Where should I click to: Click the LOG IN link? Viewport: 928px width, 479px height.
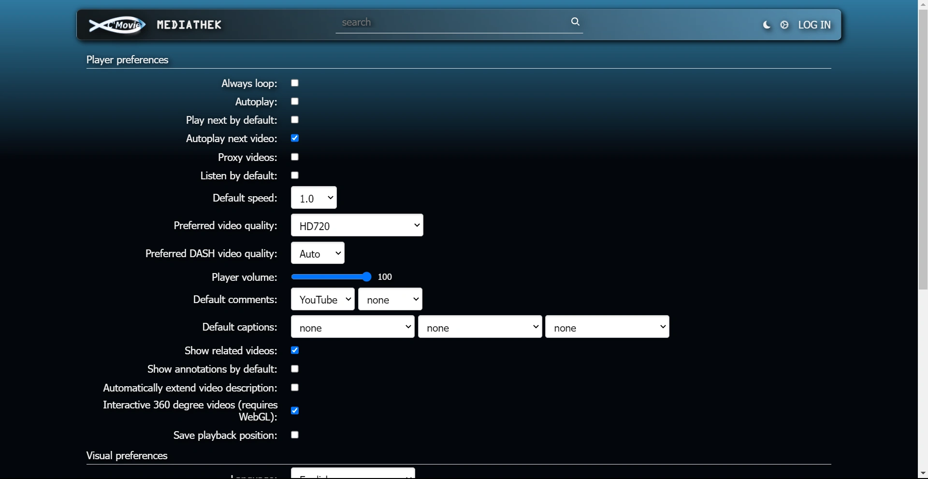pyautogui.click(x=814, y=25)
